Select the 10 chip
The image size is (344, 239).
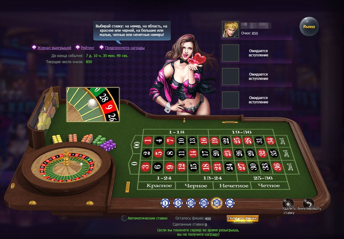191,203
